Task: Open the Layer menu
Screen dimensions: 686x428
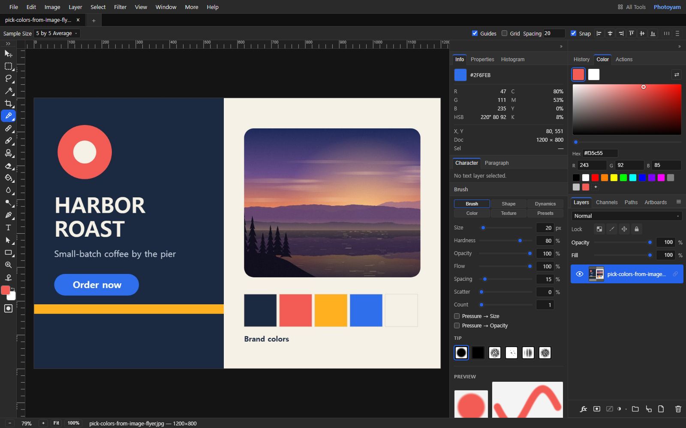Action: [75, 7]
